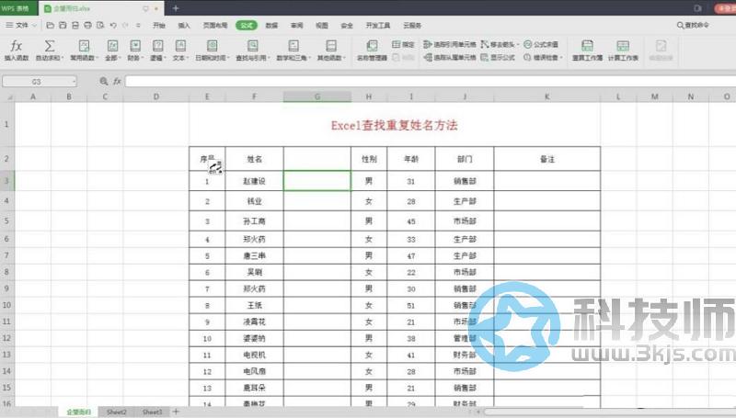Switch to the Sheet3 tab

[x=152, y=412]
